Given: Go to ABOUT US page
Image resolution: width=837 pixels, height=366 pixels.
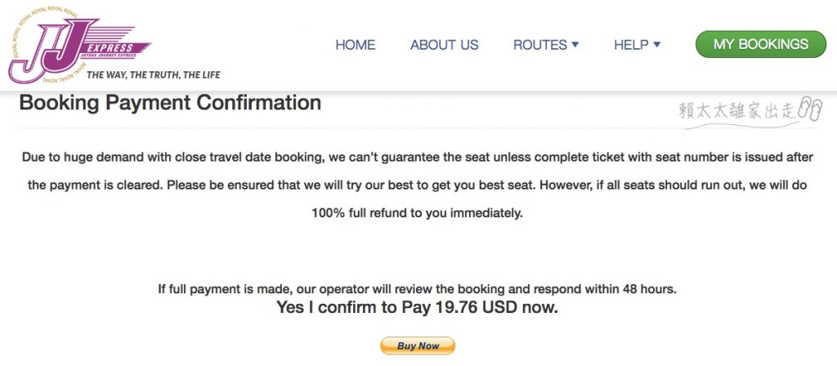Looking at the screenshot, I should point(444,45).
